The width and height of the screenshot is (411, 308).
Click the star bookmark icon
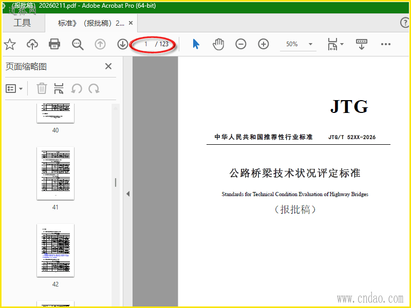pos(10,44)
